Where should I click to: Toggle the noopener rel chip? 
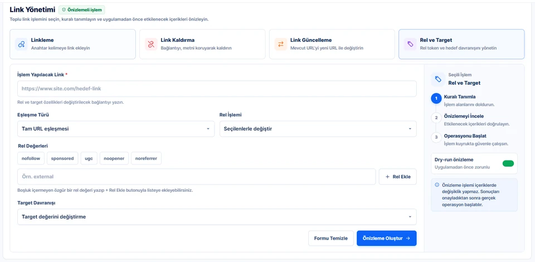pyautogui.click(x=114, y=158)
